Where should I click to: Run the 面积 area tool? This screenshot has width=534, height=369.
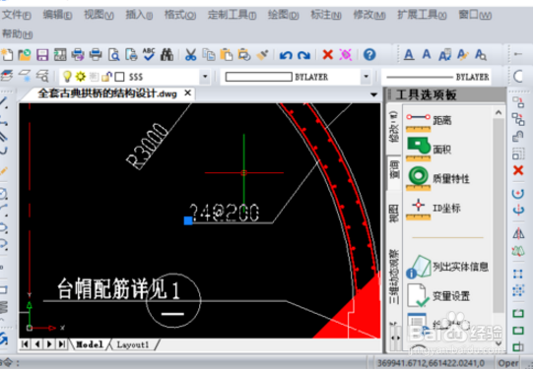[x=429, y=150]
